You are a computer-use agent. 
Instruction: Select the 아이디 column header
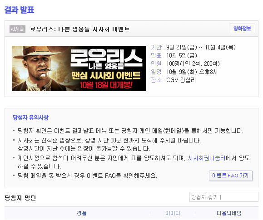(x=173, y=213)
